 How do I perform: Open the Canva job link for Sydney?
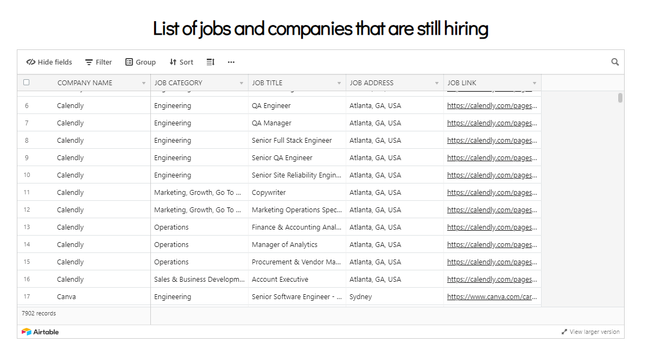point(491,296)
